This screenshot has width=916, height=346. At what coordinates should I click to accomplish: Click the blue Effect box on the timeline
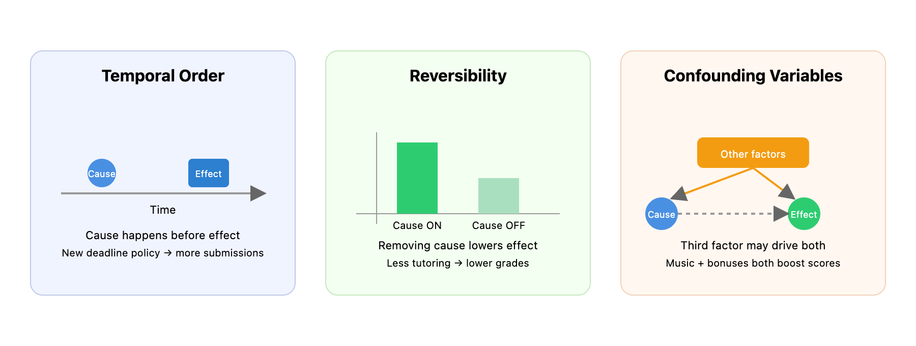[x=209, y=173]
